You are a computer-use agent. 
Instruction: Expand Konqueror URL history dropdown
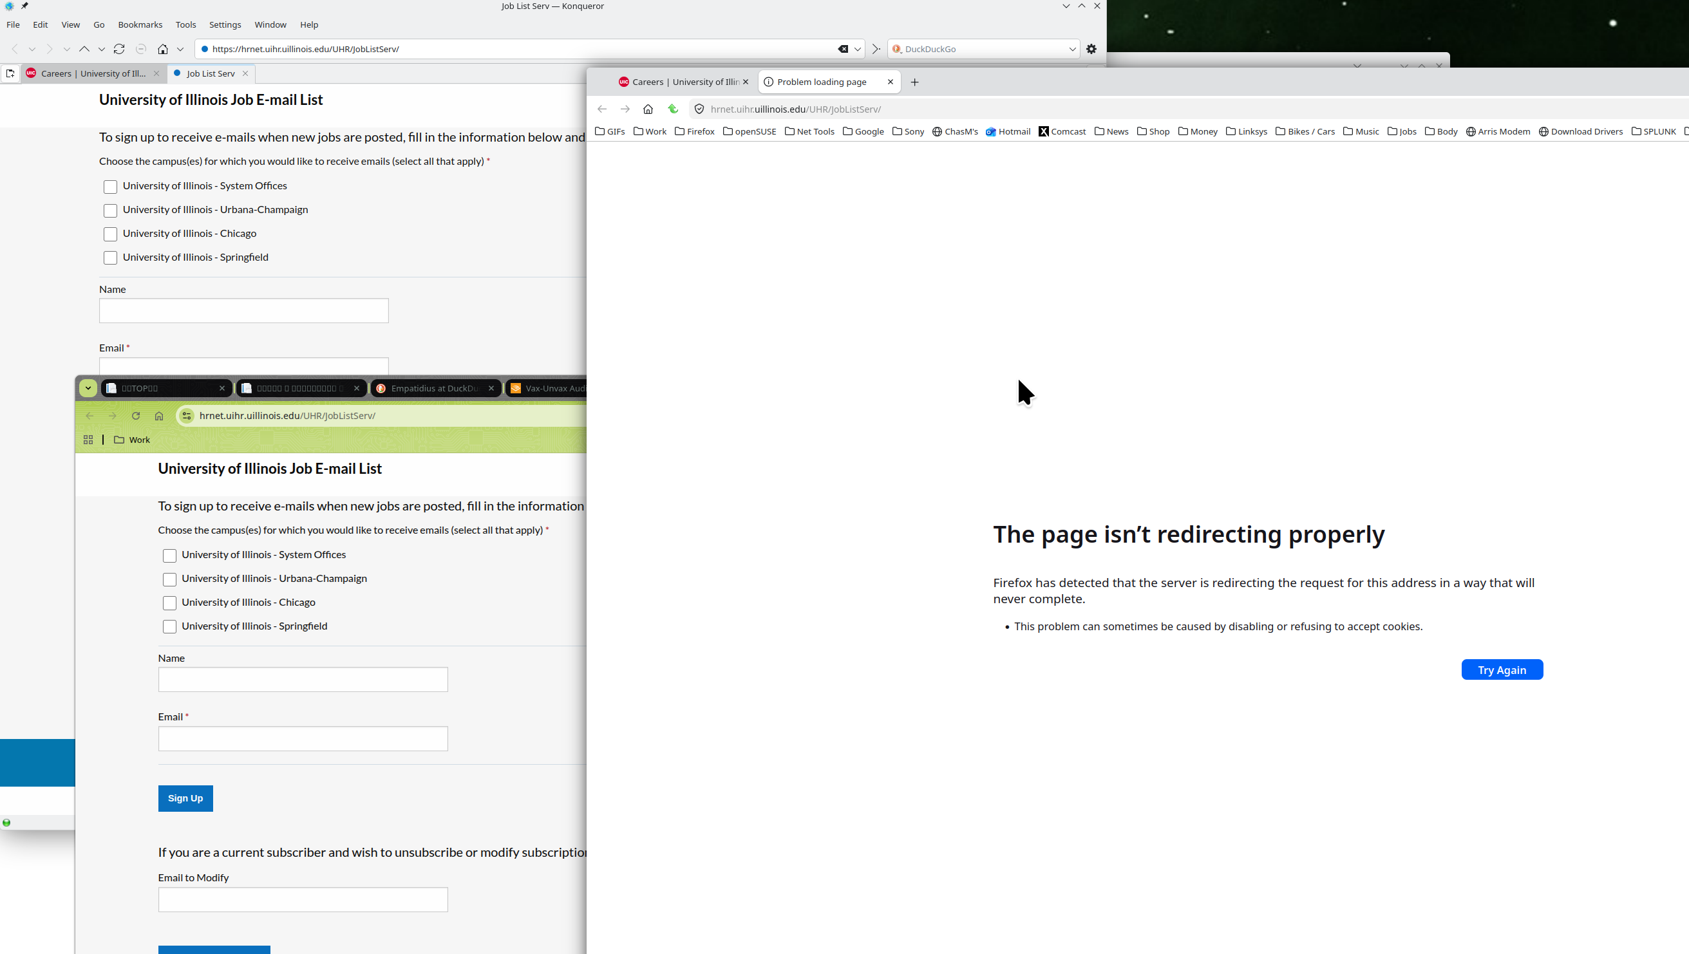point(857,49)
